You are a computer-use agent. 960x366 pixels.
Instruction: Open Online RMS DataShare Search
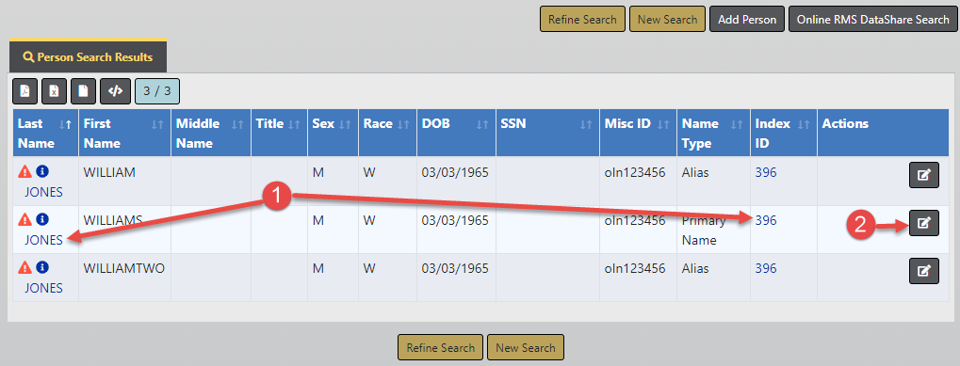coord(872,20)
